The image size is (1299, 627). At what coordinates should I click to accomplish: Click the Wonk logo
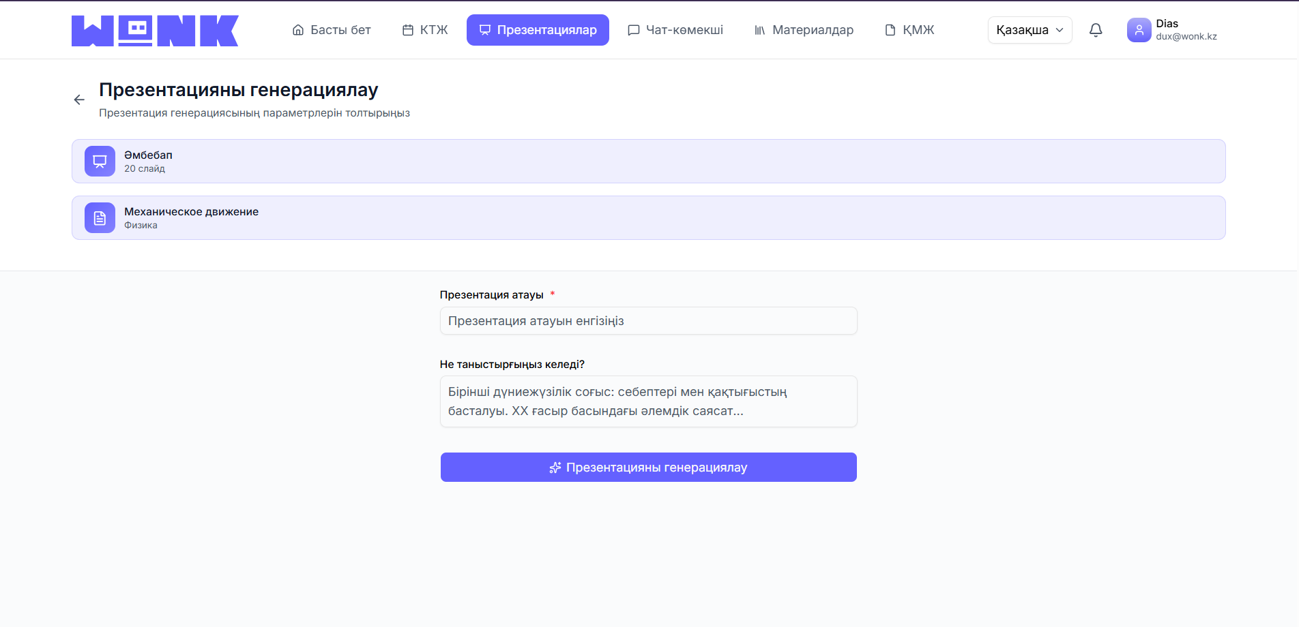tap(154, 29)
